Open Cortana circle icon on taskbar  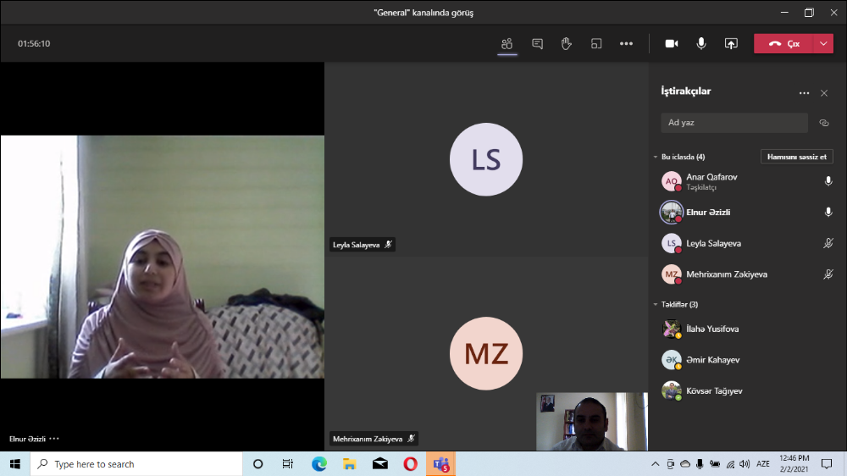click(x=257, y=464)
